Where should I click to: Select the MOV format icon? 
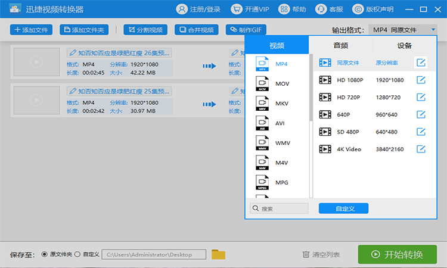(x=263, y=84)
